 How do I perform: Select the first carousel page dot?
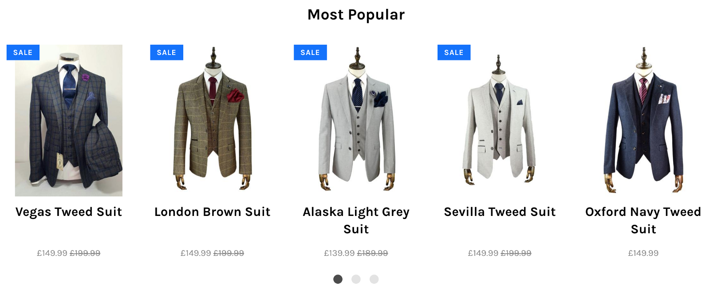[x=338, y=279]
